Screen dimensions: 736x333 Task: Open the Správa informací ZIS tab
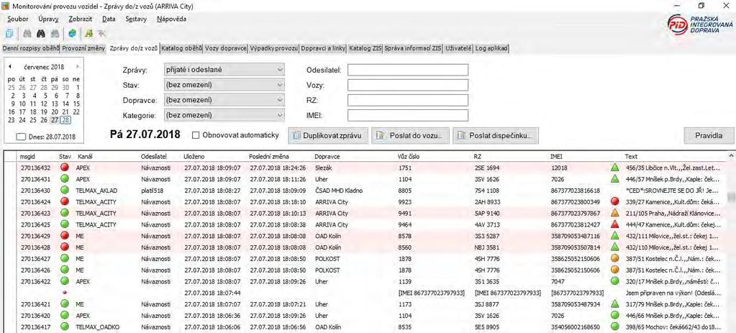[414, 48]
